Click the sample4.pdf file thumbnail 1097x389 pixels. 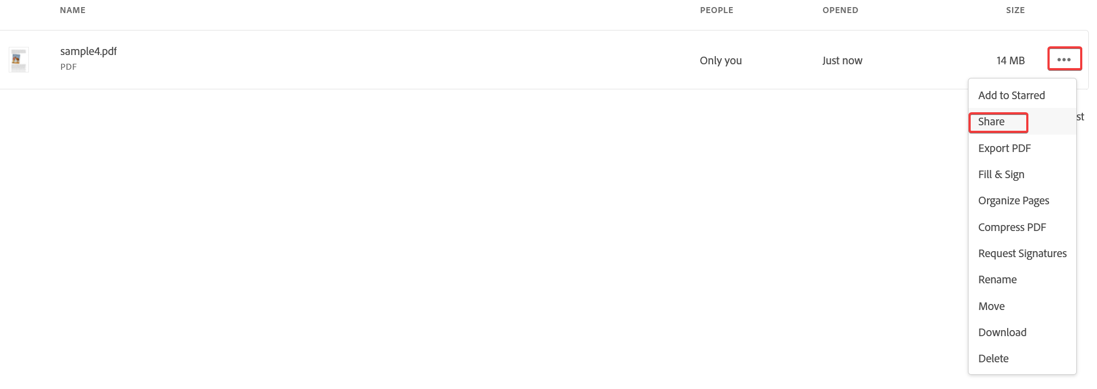19,60
